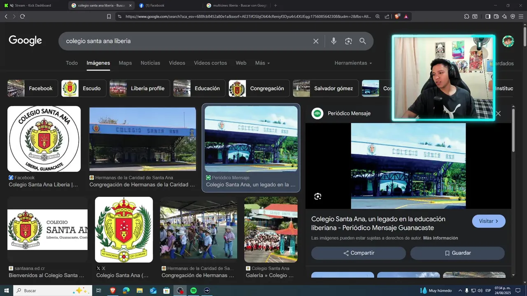Bookmark this page using the bookmark icon
Image resolution: width=527 pixels, height=296 pixels.
click(x=109, y=16)
